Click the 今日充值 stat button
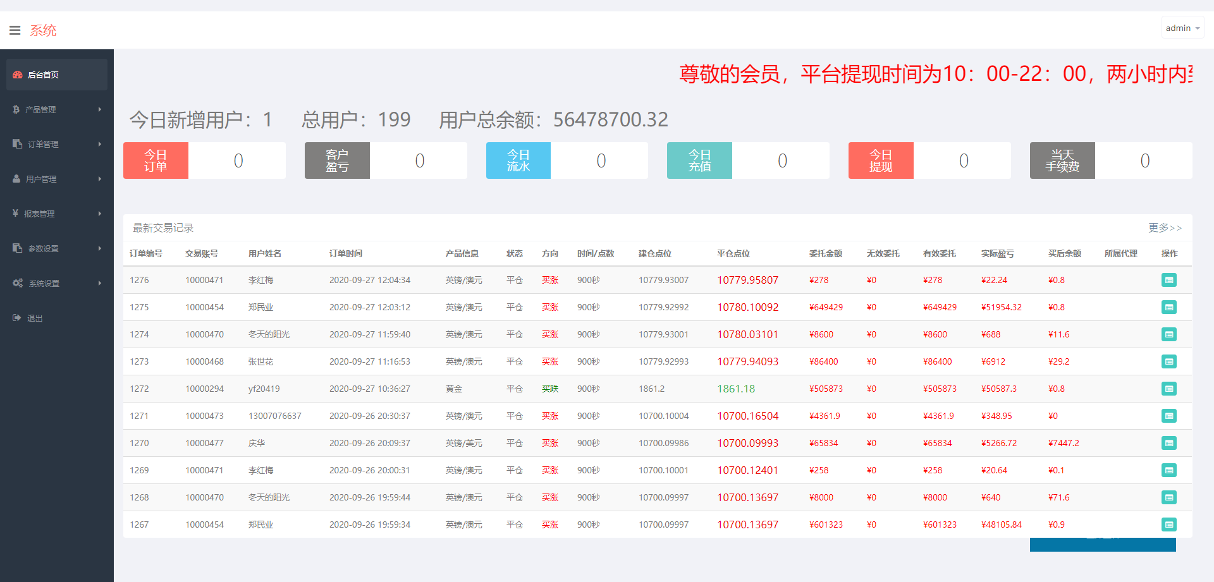The width and height of the screenshot is (1214, 582). click(x=699, y=161)
